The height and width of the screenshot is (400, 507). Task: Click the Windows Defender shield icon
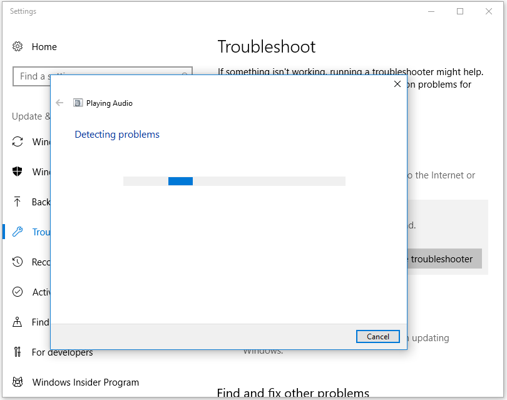click(x=18, y=172)
